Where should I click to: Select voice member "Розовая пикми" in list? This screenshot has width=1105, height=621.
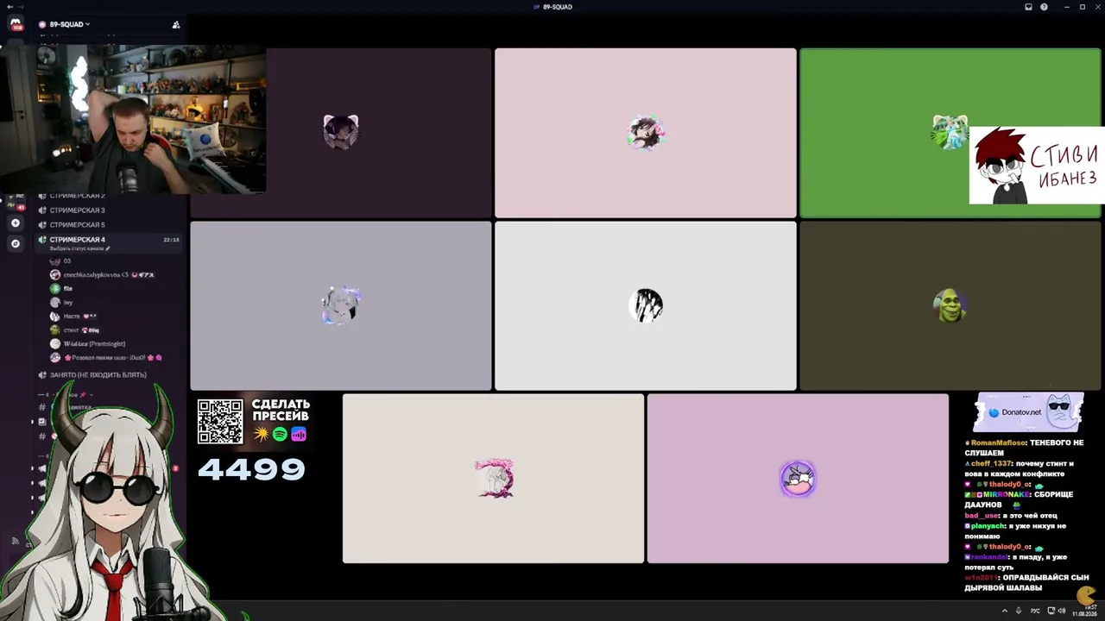click(x=104, y=358)
